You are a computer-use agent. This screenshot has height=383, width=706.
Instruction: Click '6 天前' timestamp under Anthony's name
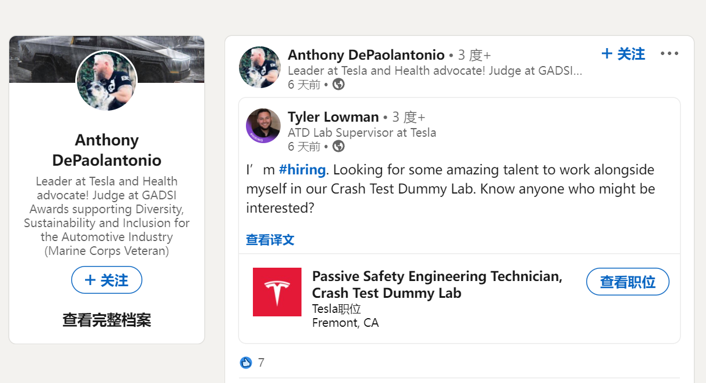click(304, 85)
